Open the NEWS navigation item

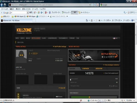[22, 38]
